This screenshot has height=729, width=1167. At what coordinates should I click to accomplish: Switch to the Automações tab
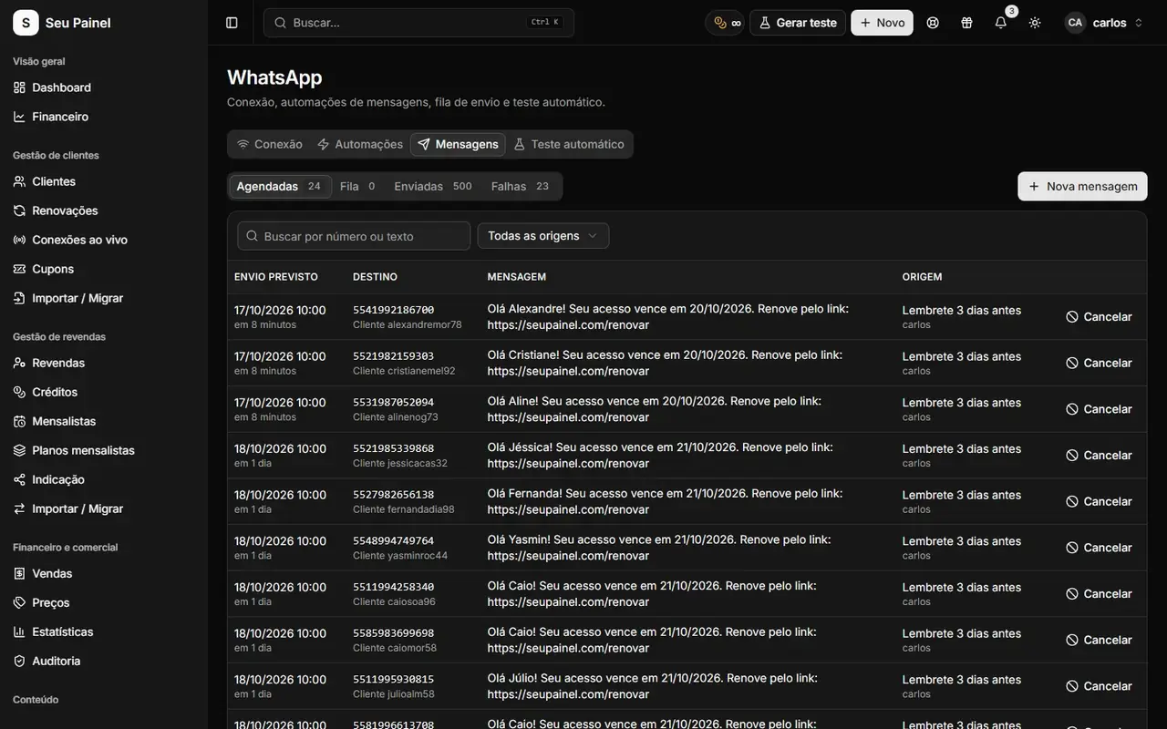(360, 144)
